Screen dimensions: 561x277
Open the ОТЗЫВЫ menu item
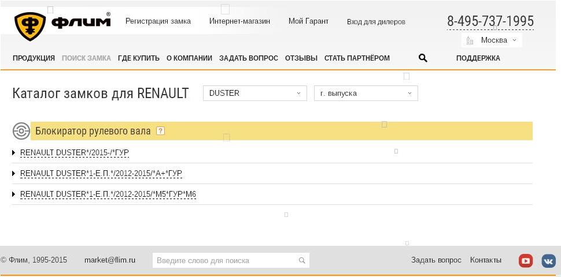[301, 58]
